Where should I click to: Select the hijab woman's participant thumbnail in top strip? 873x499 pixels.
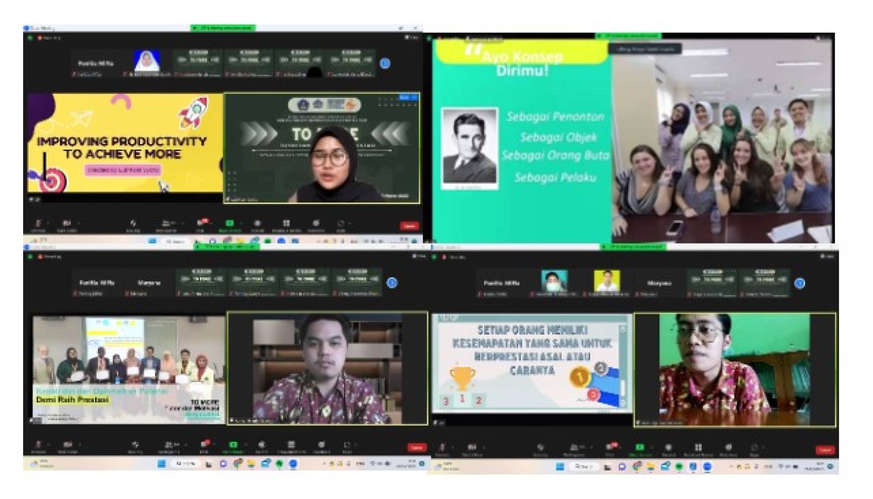tap(147, 61)
